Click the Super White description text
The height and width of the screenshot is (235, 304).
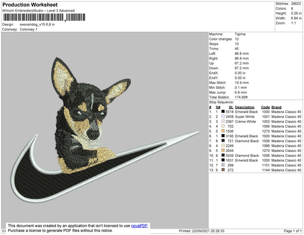point(245,116)
